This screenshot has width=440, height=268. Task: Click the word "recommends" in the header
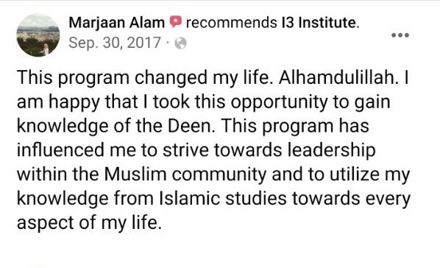click(232, 23)
